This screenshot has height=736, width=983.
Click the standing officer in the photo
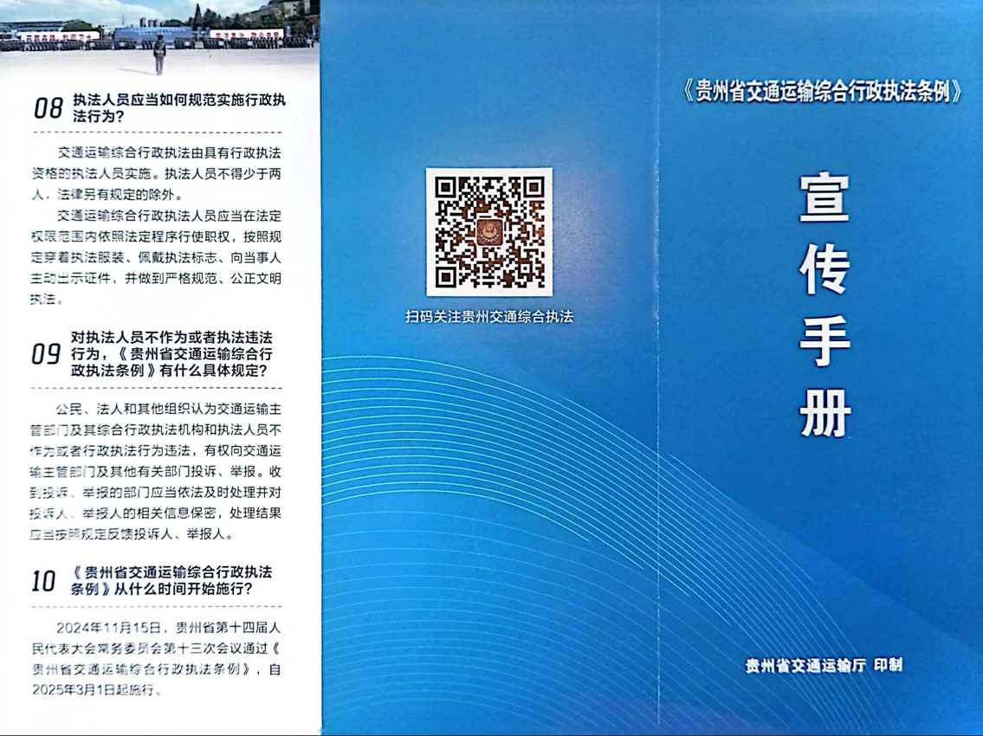[x=160, y=55]
